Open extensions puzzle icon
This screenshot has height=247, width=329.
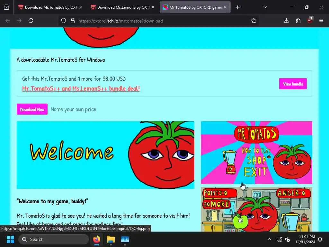(298, 21)
